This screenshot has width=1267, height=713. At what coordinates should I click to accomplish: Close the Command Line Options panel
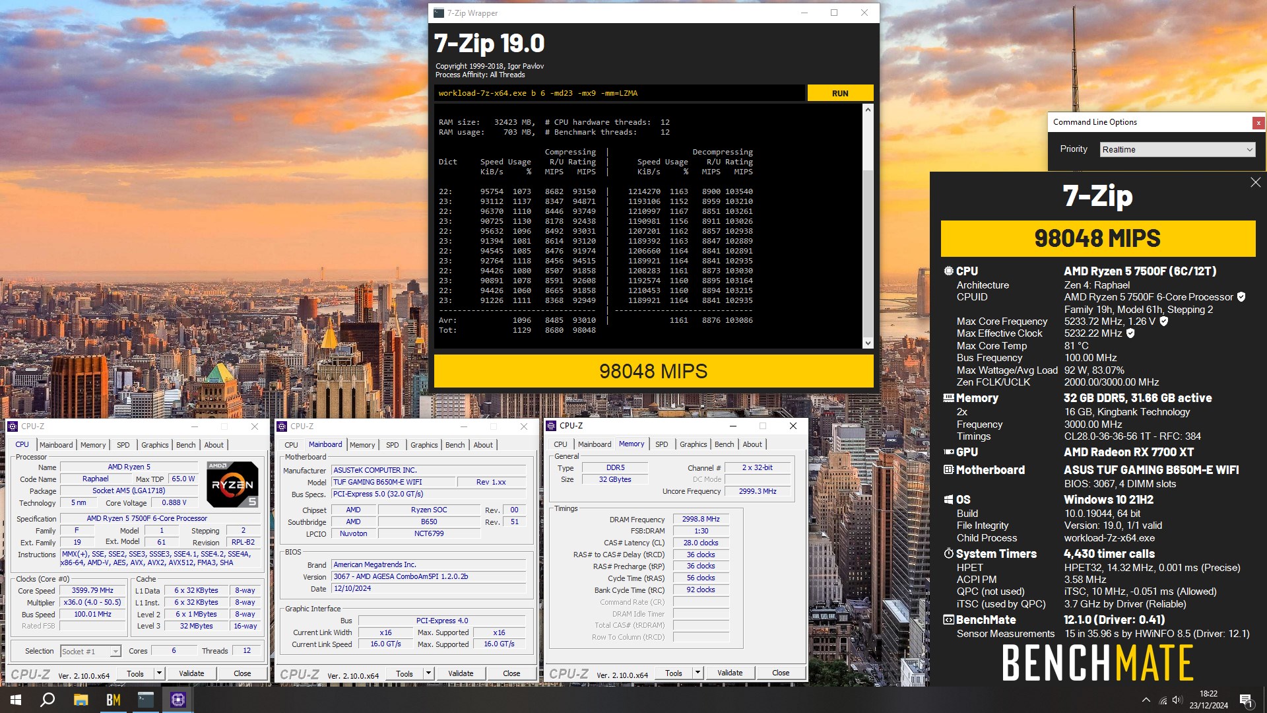pos(1258,122)
